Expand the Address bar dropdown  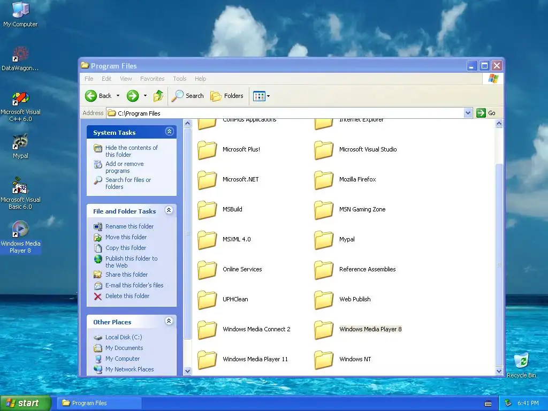pyautogui.click(x=468, y=113)
